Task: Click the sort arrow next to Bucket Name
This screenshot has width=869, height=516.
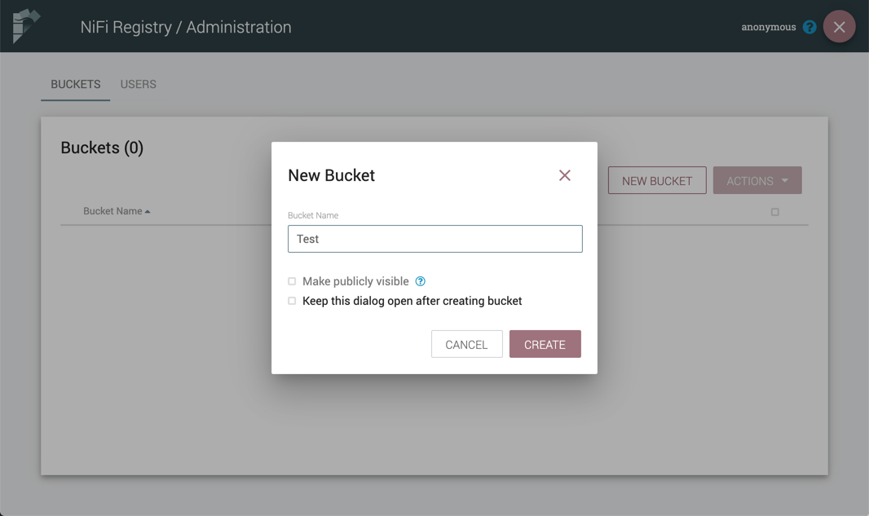Action: tap(148, 212)
